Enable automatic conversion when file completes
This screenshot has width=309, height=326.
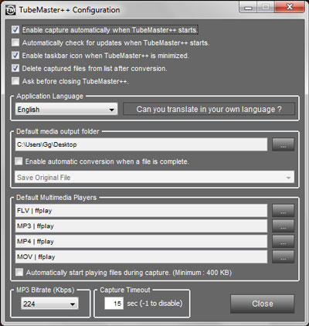tap(19, 161)
